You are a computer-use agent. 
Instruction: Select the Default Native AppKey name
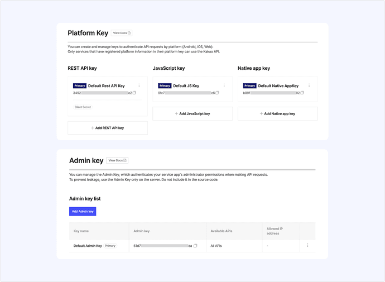(x=278, y=86)
